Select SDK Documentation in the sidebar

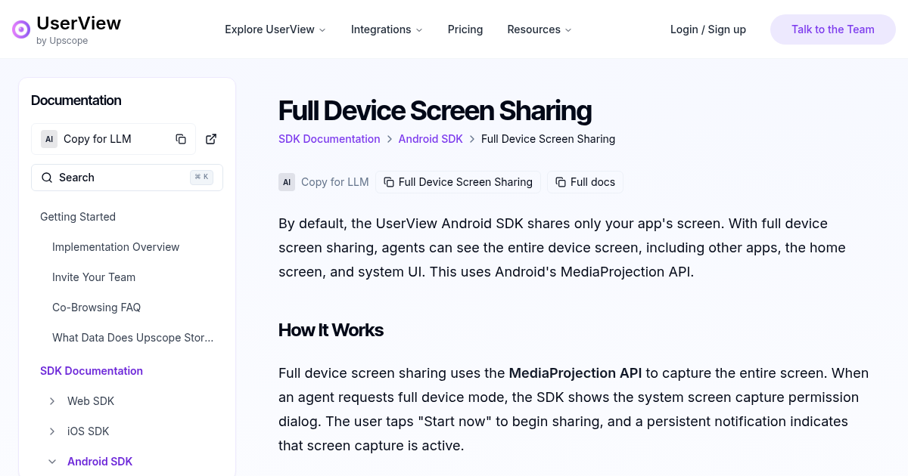pos(92,371)
